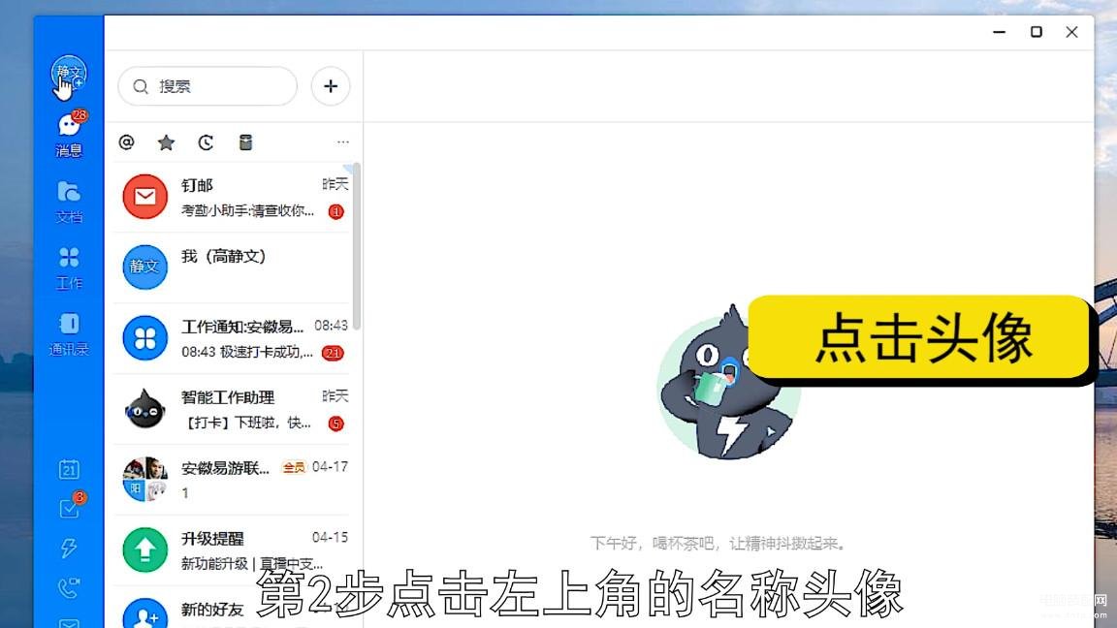Open the 新的好友 entry
1117x628 pixels.
click(233, 608)
